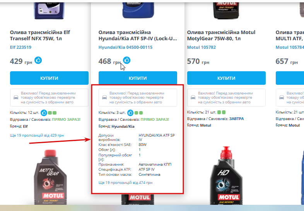
Task: Click car icon in Hyundai/Kia compatibility notice
Action: 104,98
